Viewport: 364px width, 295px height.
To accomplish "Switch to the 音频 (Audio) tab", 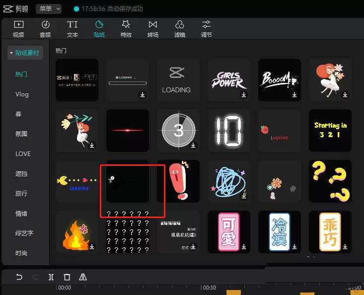I will pos(45,29).
